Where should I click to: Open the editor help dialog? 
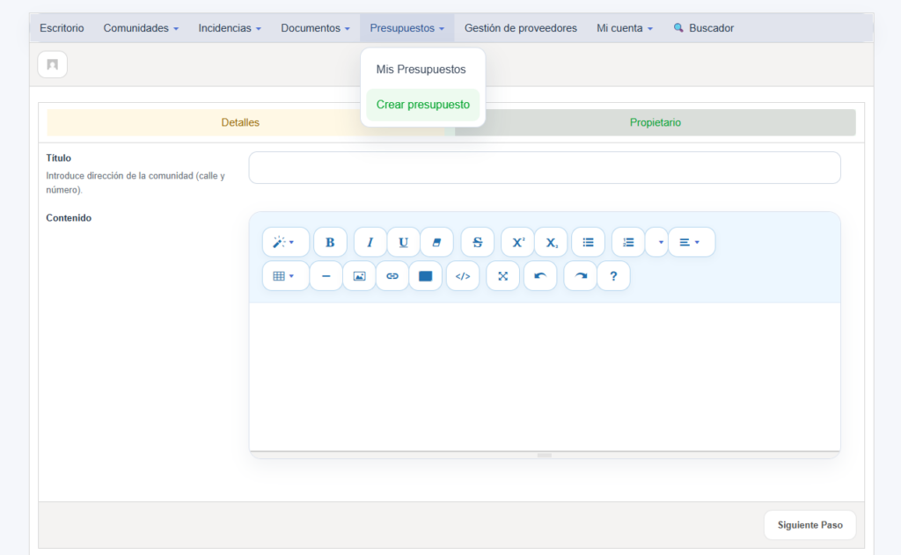pos(613,276)
